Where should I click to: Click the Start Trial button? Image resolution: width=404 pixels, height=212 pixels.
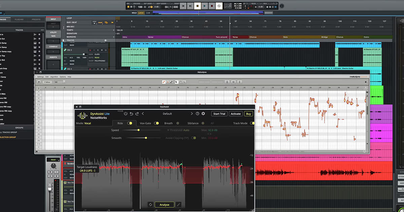[x=219, y=114]
